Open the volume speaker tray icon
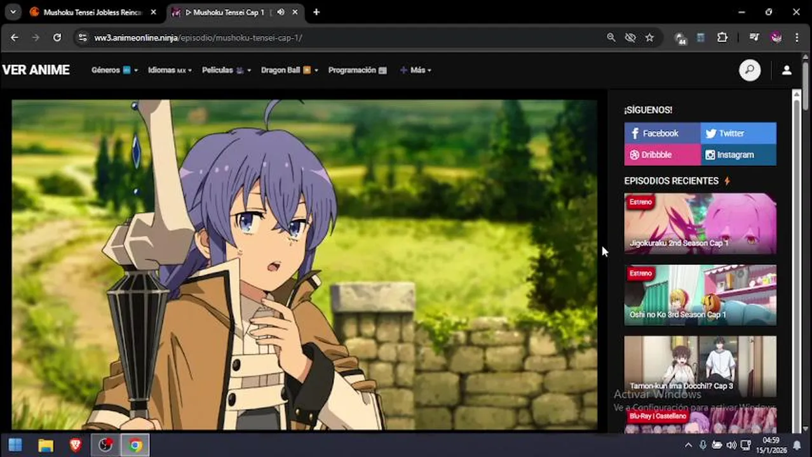The width and height of the screenshot is (812, 457). pyautogui.click(x=731, y=445)
